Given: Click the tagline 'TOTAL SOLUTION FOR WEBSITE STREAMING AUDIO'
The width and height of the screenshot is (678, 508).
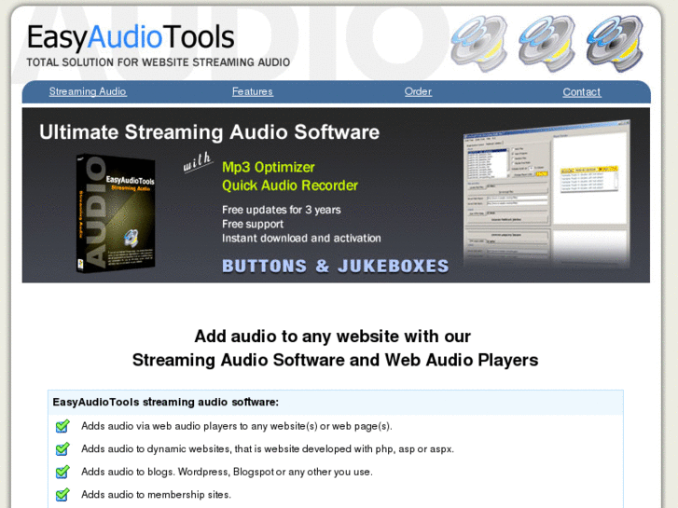Looking at the screenshot, I should pos(159,62).
